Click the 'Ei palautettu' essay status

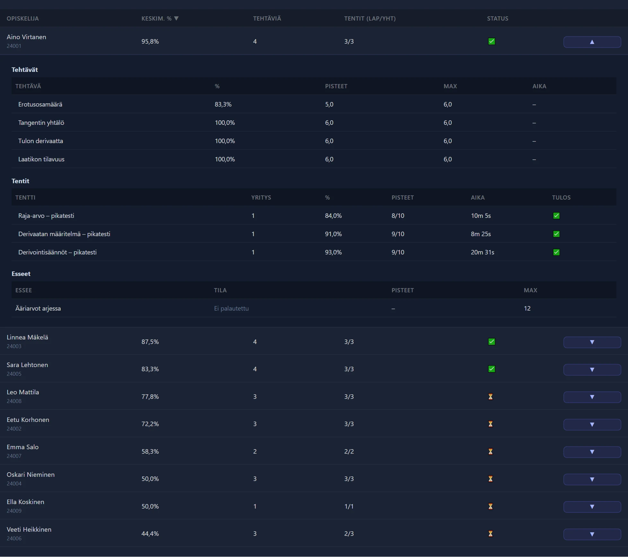pyautogui.click(x=231, y=308)
